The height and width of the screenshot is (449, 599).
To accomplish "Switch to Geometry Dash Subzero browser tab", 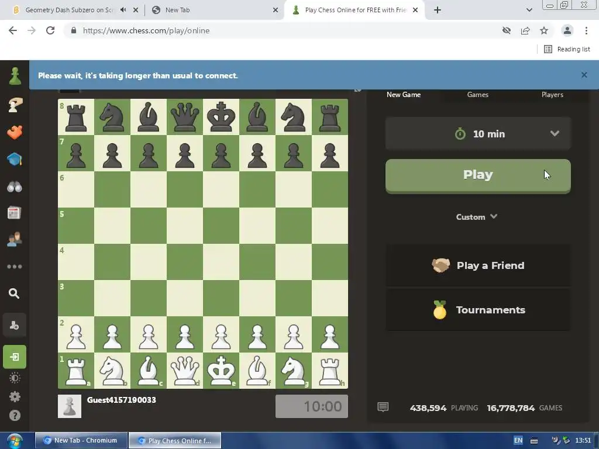I will pyautogui.click(x=69, y=10).
